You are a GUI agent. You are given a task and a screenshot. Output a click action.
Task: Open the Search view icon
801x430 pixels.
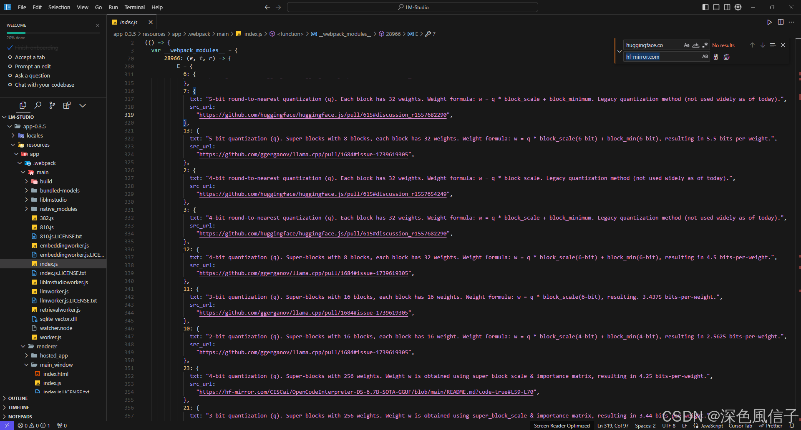pyautogui.click(x=38, y=105)
